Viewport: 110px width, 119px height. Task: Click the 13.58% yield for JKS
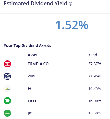95,113
